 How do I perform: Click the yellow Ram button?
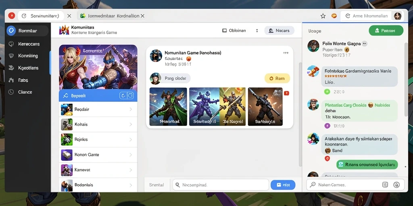(x=277, y=78)
